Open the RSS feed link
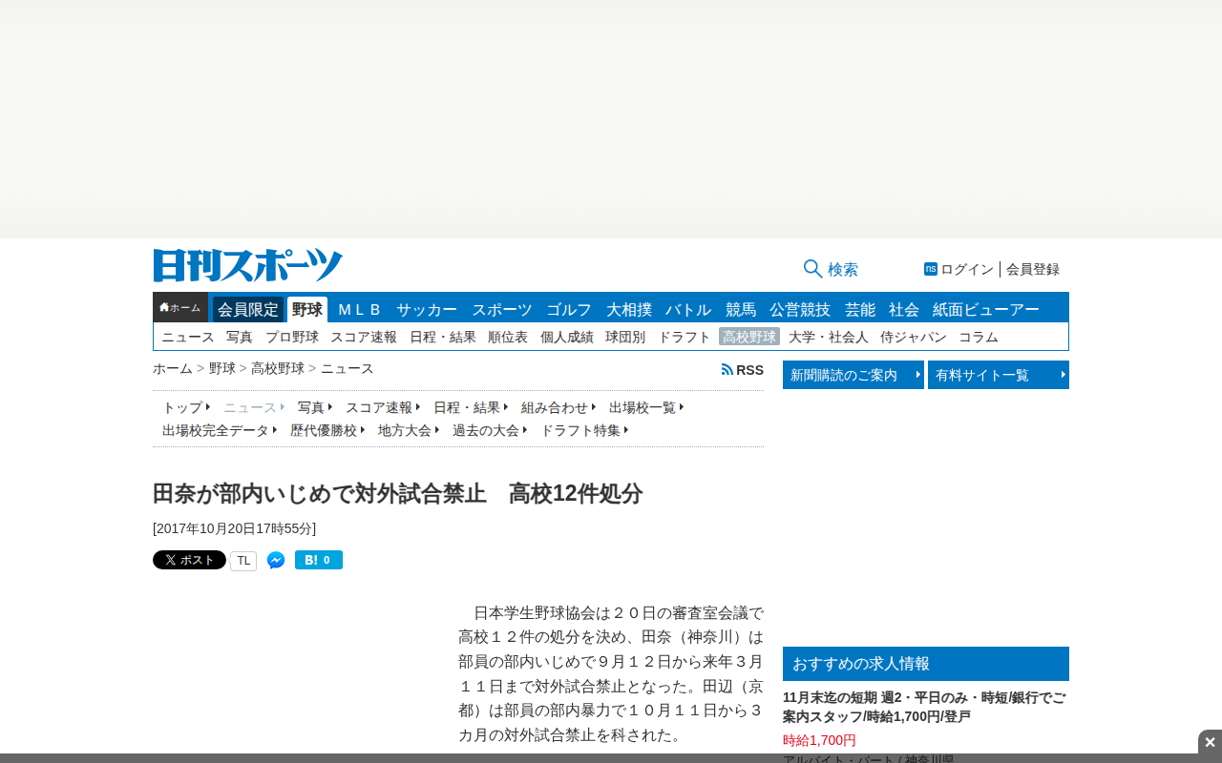Viewport: 1222px width, 763px height. 743,370
